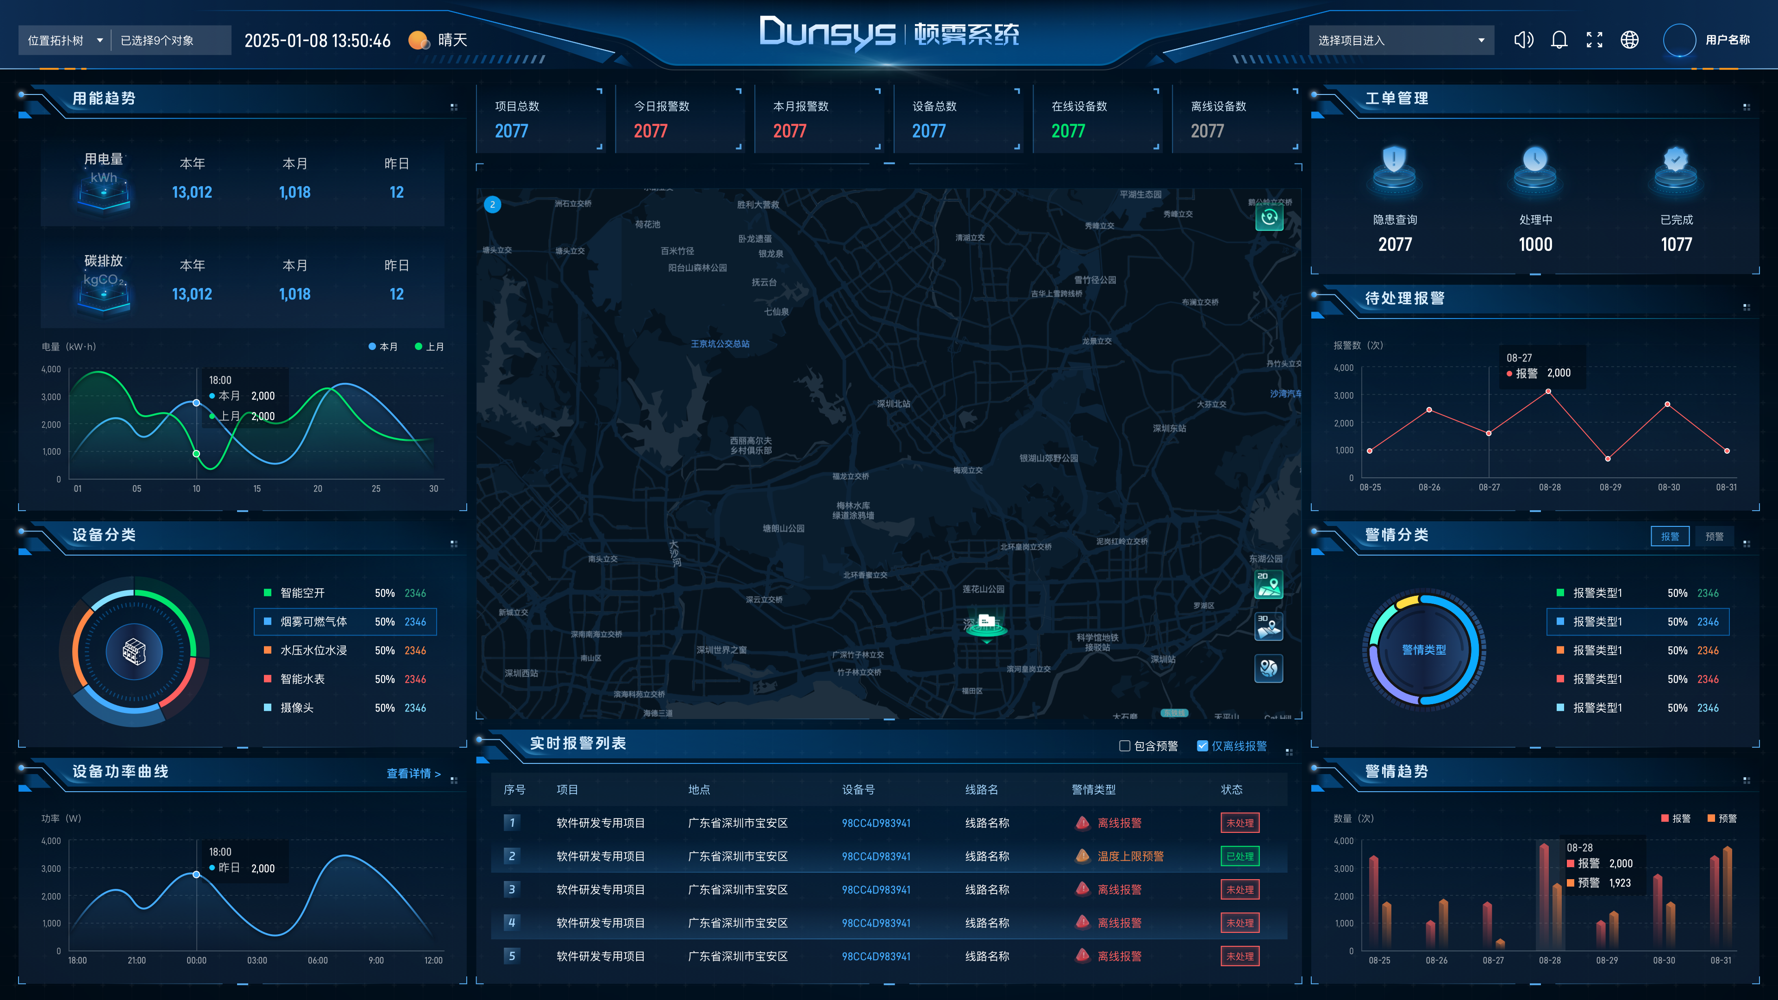The height and width of the screenshot is (1000, 1778).
Task: Expand the 选择项目进入 dropdown
Action: [1401, 40]
